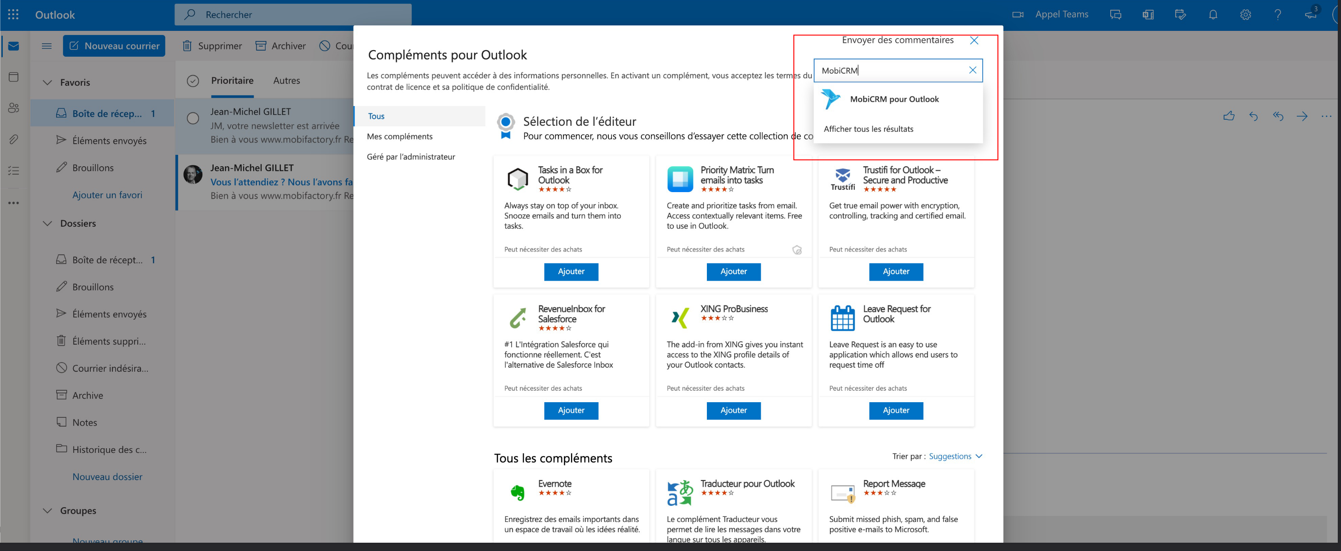The width and height of the screenshot is (1341, 551).
Task: Switch to the Autres inbox tab
Action: tap(286, 81)
